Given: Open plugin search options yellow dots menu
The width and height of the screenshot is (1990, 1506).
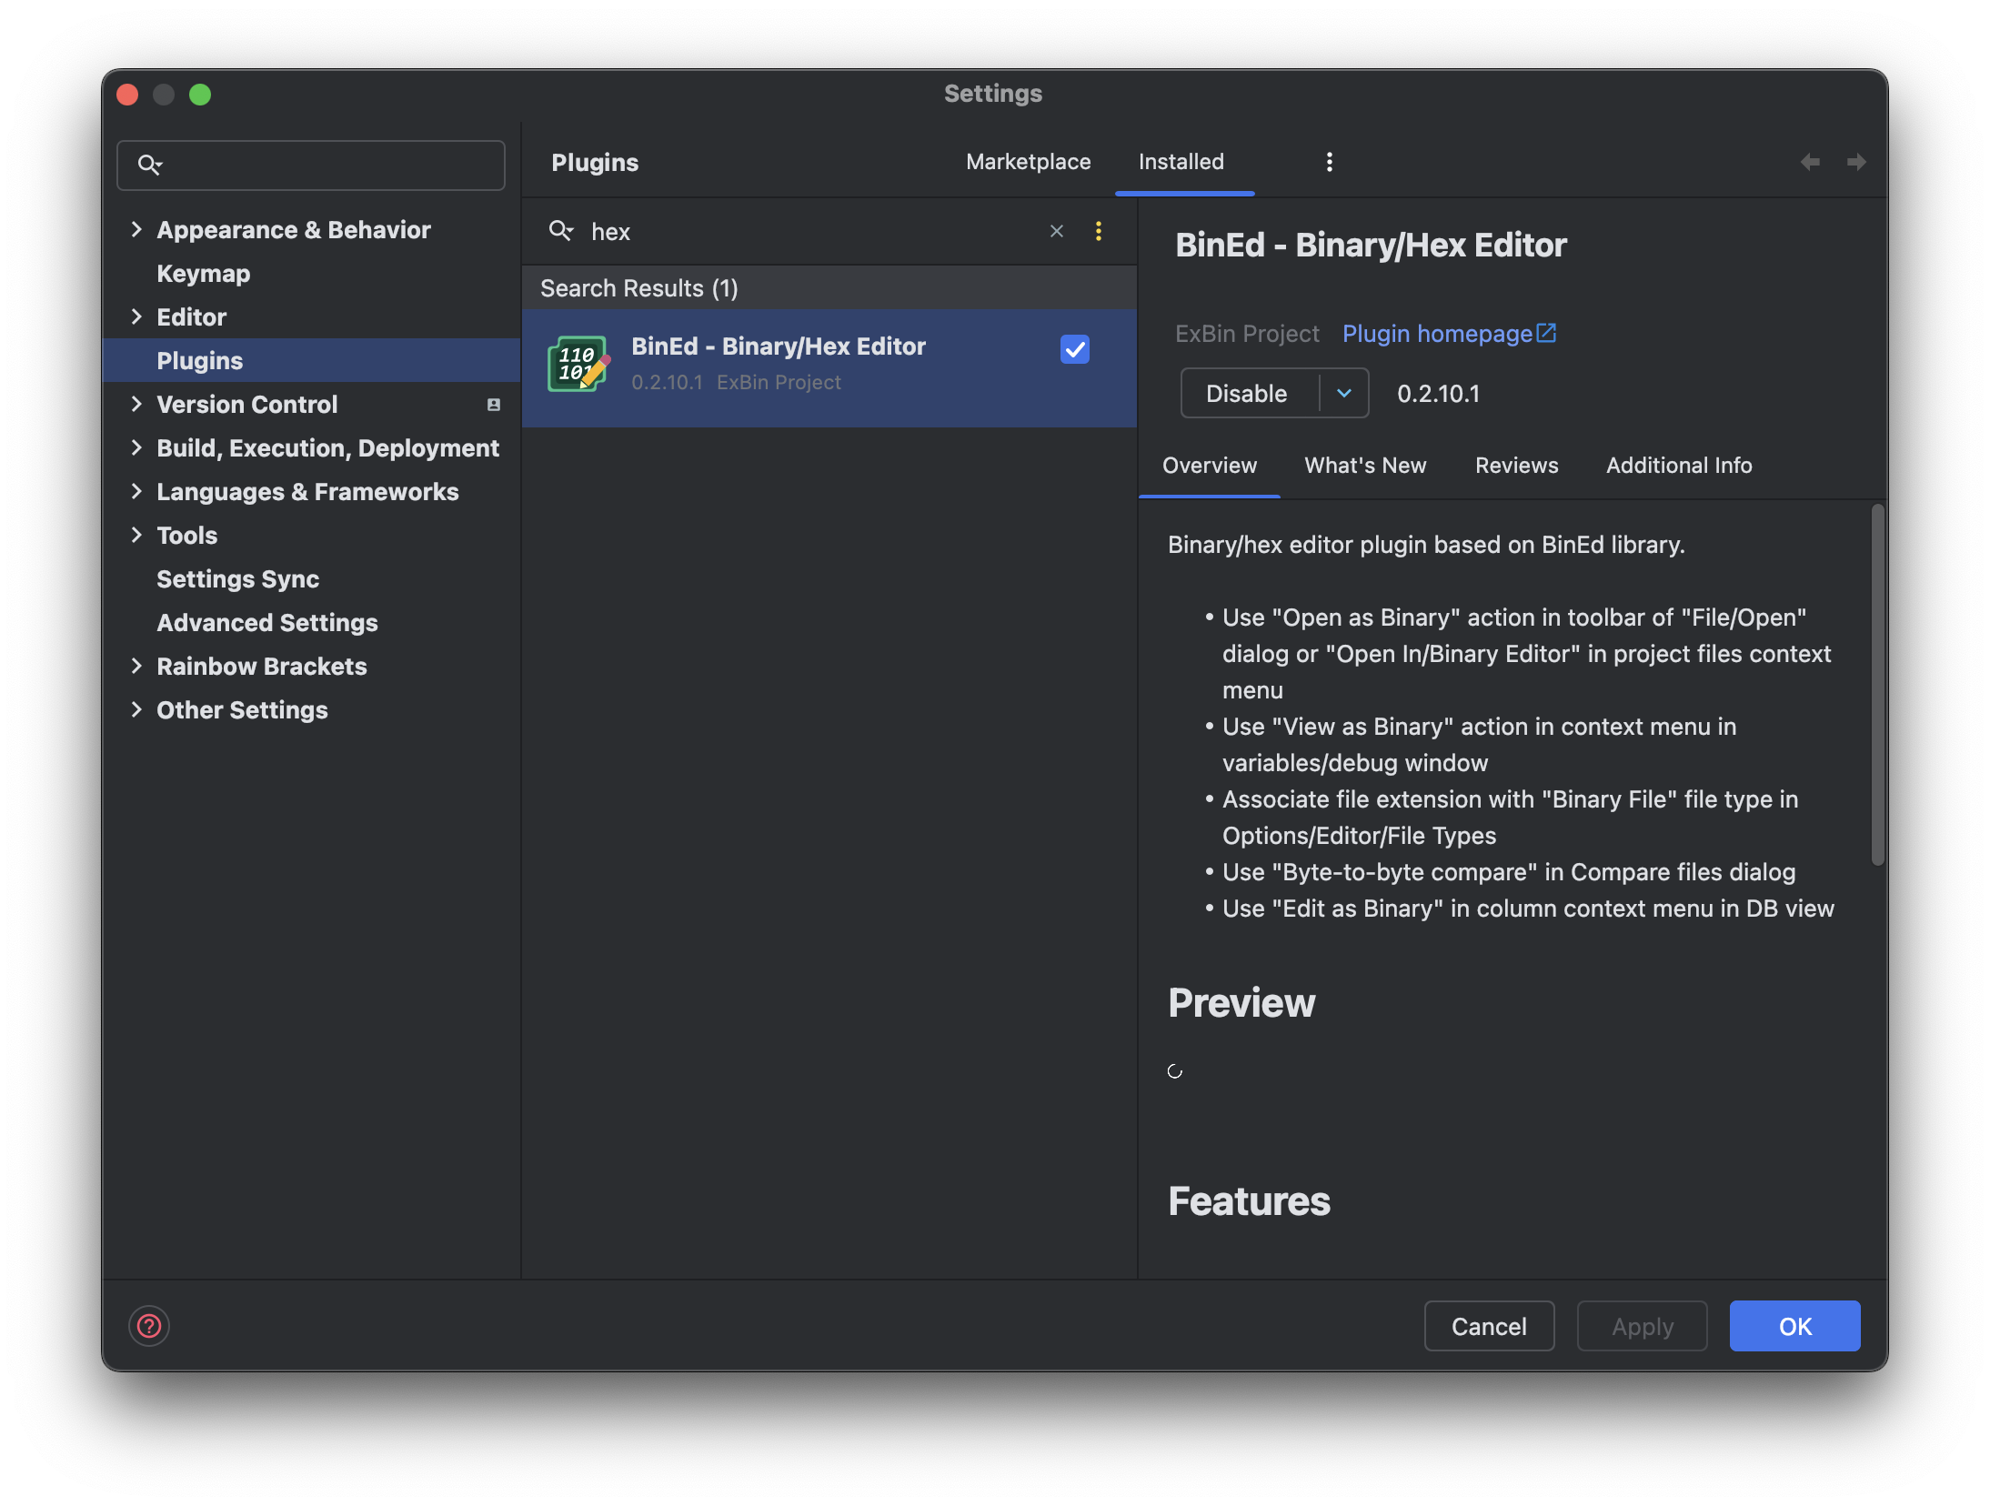Looking at the screenshot, I should tap(1099, 231).
